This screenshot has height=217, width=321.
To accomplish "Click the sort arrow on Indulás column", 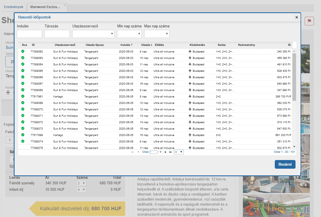I will [x=132, y=45].
